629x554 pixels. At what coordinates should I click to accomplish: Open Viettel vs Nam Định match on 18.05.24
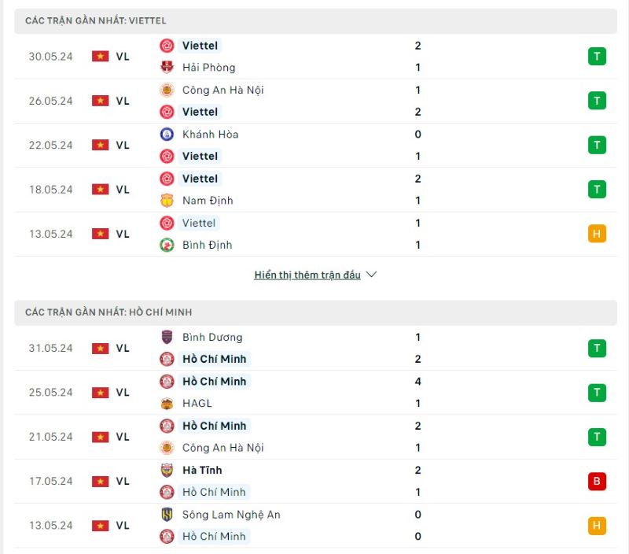click(x=315, y=190)
